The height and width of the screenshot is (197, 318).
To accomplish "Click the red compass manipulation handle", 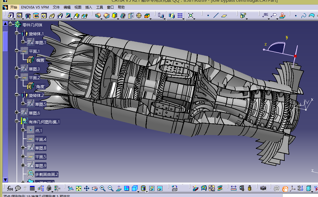I will 295,56.
